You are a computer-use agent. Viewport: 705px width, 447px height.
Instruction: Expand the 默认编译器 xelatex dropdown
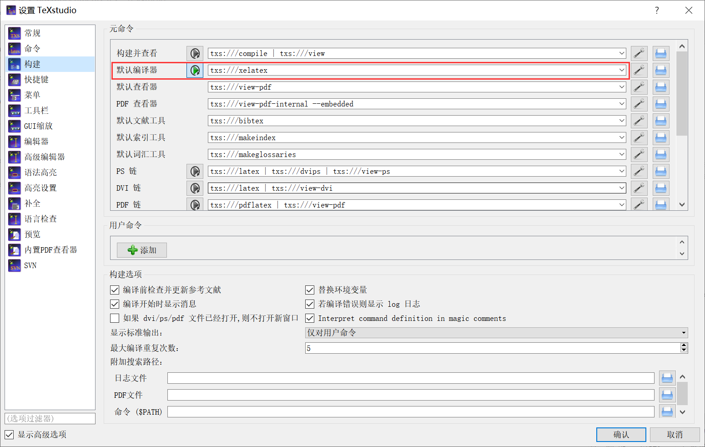pos(621,70)
